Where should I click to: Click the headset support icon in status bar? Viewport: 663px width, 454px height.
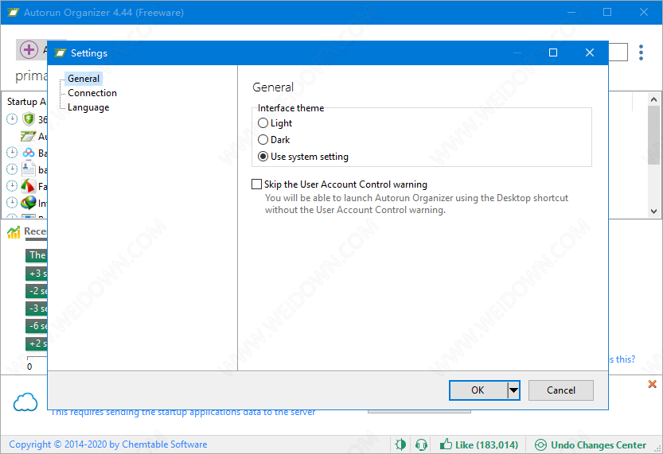point(421,444)
